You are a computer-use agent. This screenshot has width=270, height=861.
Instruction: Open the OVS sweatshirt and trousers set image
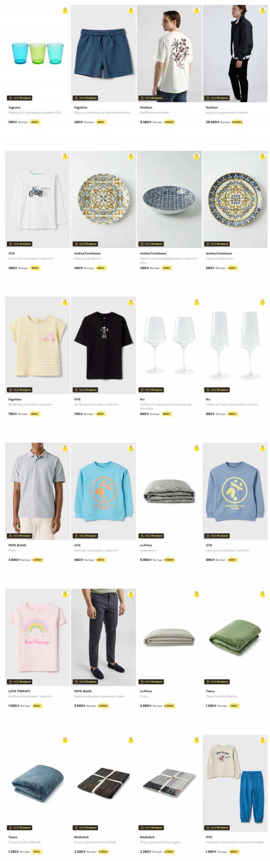pyautogui.click(x=235, y=783)
